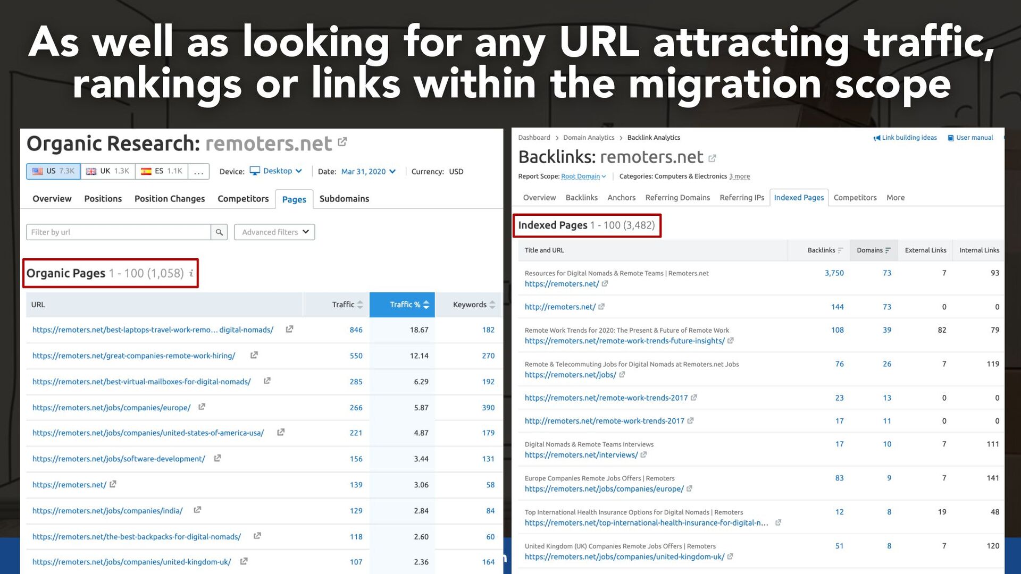This screenshot has height=574, width=1021.
Task: Select the US 7.3K database toggle
Action: tap(53, 171)
